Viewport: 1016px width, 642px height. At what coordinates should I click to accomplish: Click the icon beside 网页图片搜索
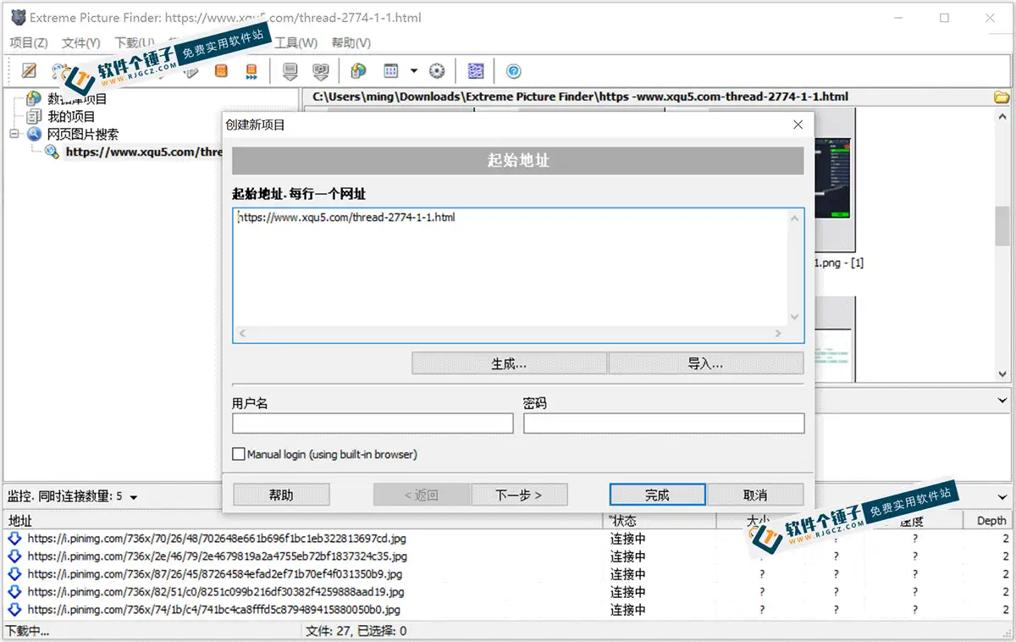click(34, 134)
